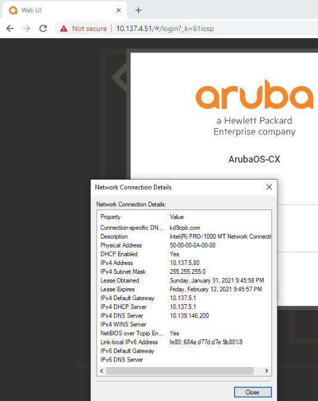Select the Lease Obtained date value
The width and height of the screenshot is (318, 401).
(x=217, y=280)
